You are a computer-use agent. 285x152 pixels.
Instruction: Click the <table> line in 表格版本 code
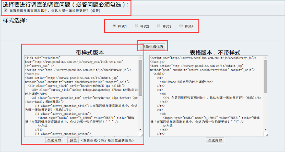pos(159,74)
